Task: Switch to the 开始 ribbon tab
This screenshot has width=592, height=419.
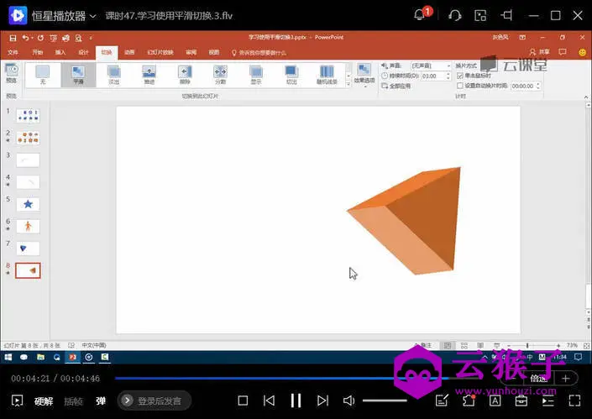Action: (x=38, y=52)
